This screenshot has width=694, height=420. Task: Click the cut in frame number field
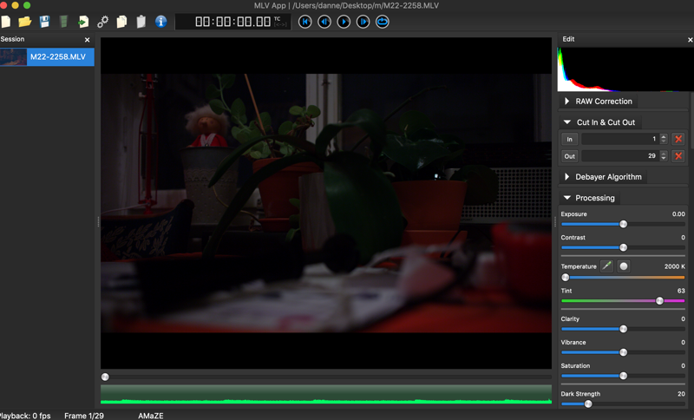[x=620, y=139]
